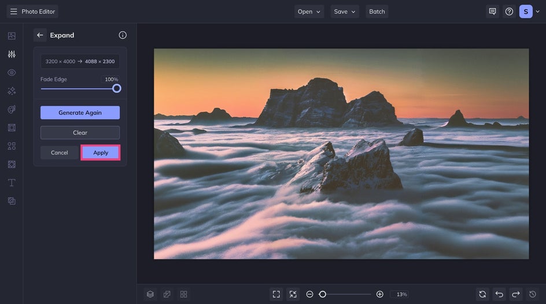This screenshot has width=546, height=304.
Task: Open the Artsy palette sidebar icon
Action: [12, 109]
